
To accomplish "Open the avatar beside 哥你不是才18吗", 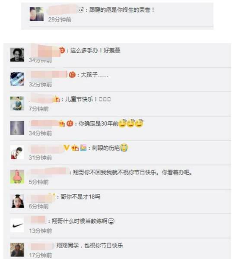I will pos(17,201).
